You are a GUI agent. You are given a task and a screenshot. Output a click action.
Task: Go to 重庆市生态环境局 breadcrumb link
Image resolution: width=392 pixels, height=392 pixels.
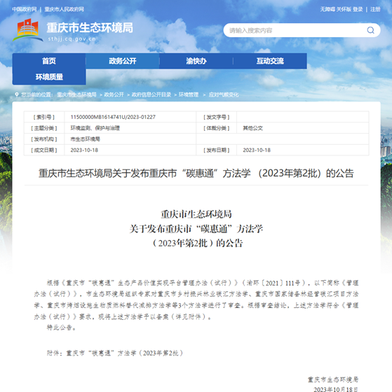(76, 94)
